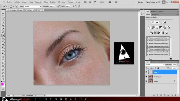This screenshot has width=180, height=101.
Task: Select the Move tool
Action: point(3,13)
